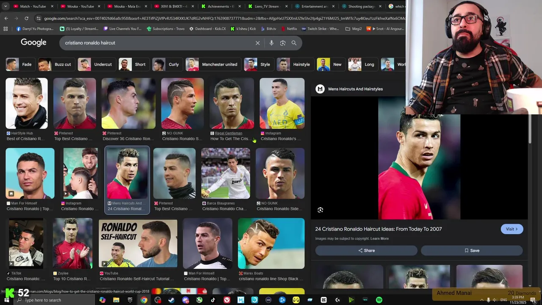Open TikTok from the taskbar
Viewport: 542px width, 305px height.
tap(213, 300)
